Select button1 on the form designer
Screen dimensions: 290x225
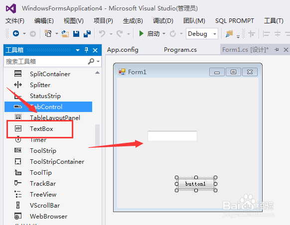196,184
